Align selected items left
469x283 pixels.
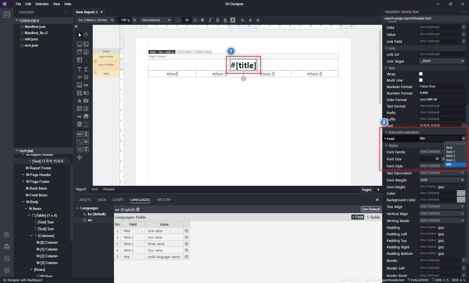(x=243, y=20)
